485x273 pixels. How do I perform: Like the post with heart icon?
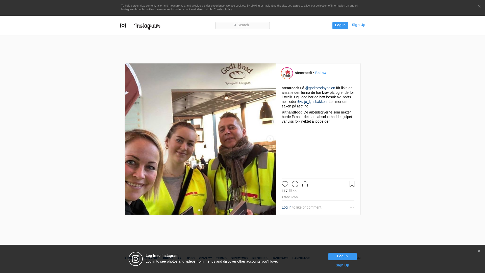(285, 184)
